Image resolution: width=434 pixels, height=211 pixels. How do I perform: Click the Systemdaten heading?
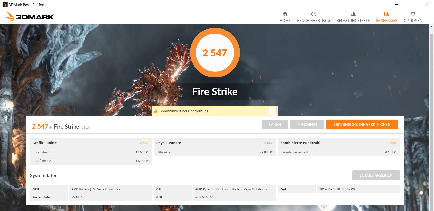tap(44, 175)
